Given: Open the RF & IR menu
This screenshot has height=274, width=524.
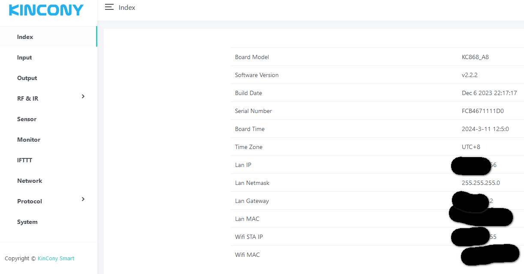Looking at the screenshot, I should coord(28,98).
